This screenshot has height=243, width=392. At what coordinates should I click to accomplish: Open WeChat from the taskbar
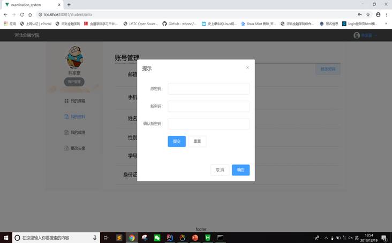point(157,238)
